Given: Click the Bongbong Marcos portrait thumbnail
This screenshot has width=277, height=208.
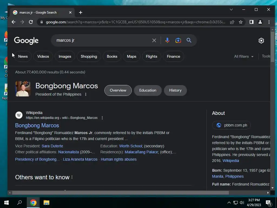Looking at the screenshot, I should click(x=23, y=89).
